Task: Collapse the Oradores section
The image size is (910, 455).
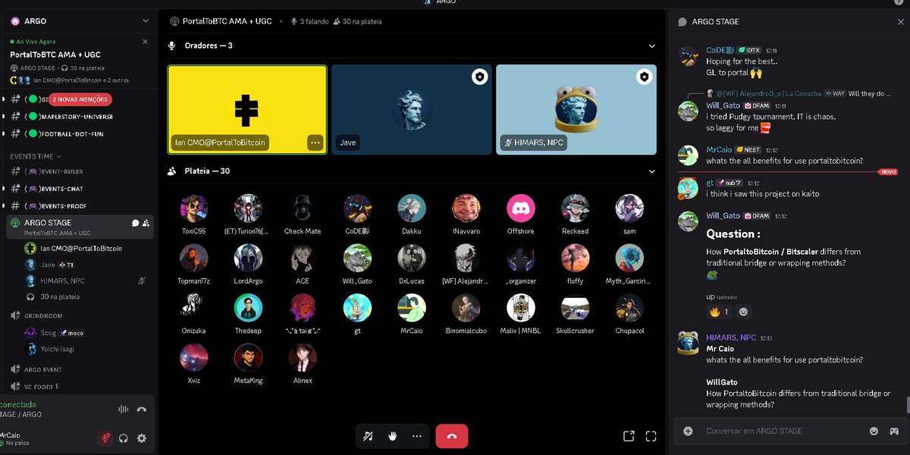Action: click(x=651, y=46)
